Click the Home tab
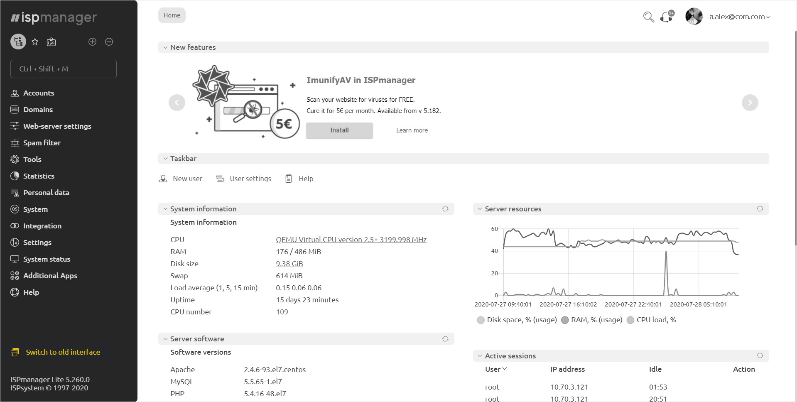 [172, 15]
